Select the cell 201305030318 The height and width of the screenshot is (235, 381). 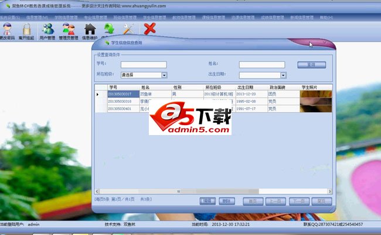124,101
